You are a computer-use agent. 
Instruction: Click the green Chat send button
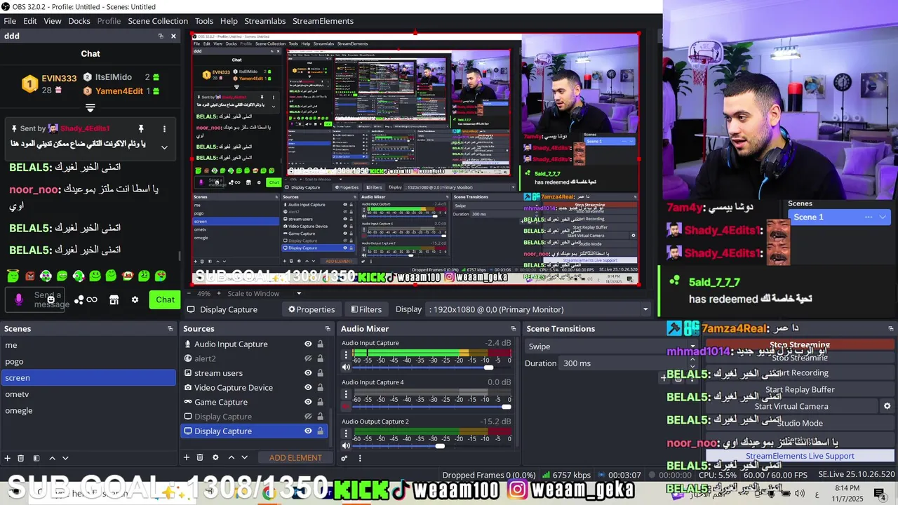point(165,299)
